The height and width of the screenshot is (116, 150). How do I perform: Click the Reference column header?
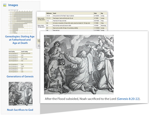coord(49,13)
